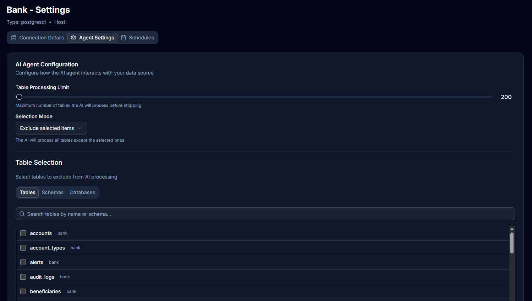Select the Tables sub-tab
This screenshot has height=301, width=532.
click(x=28, y=192)
